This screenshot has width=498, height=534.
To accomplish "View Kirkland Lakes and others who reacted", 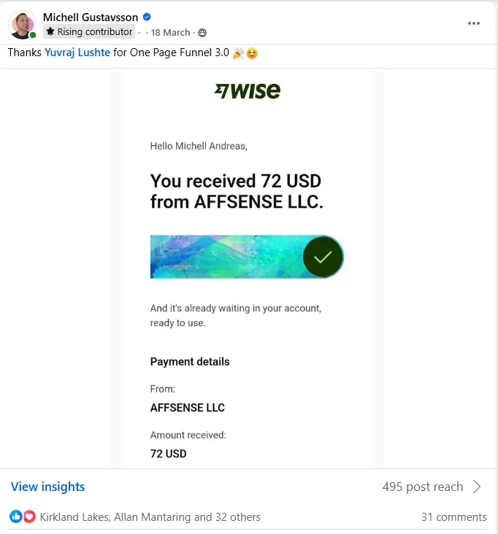I will (150, 517).
